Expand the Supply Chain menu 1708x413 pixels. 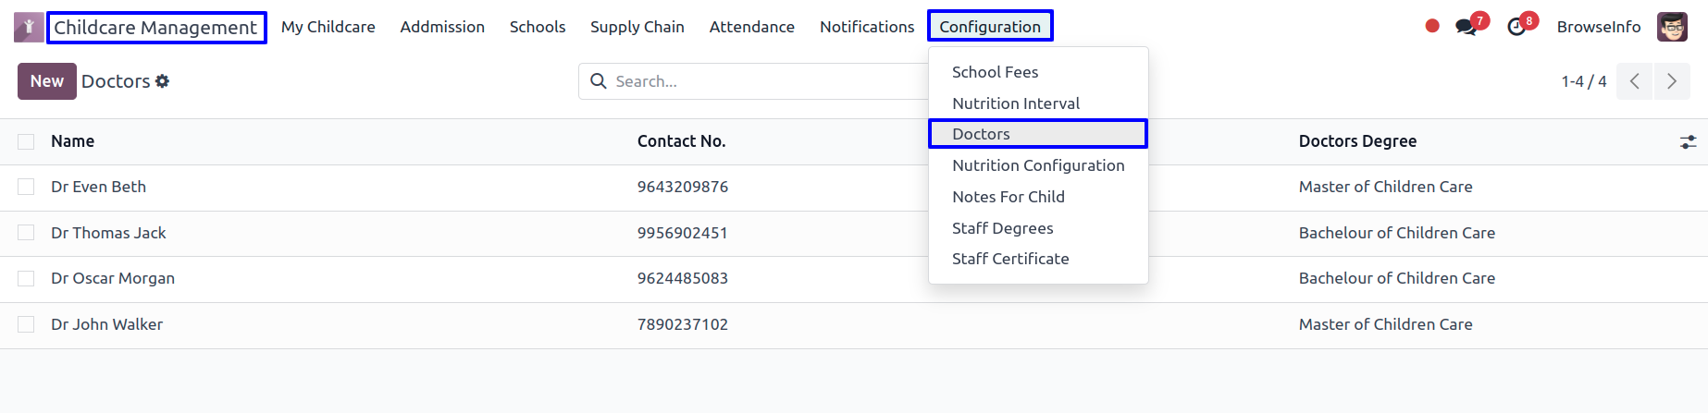click(637, 27)
